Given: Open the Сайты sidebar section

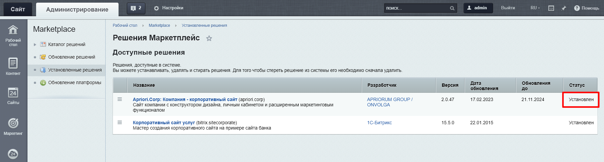Looking at the screenshot, I should point(13,96).
